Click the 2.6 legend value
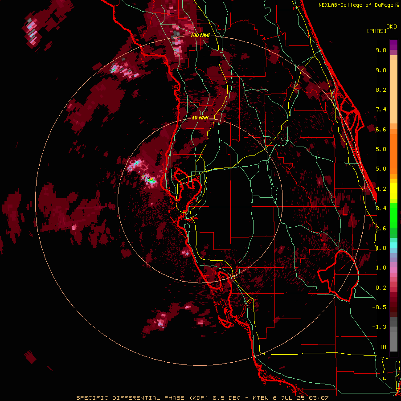 pyautogui.click(x=381, y=229)
